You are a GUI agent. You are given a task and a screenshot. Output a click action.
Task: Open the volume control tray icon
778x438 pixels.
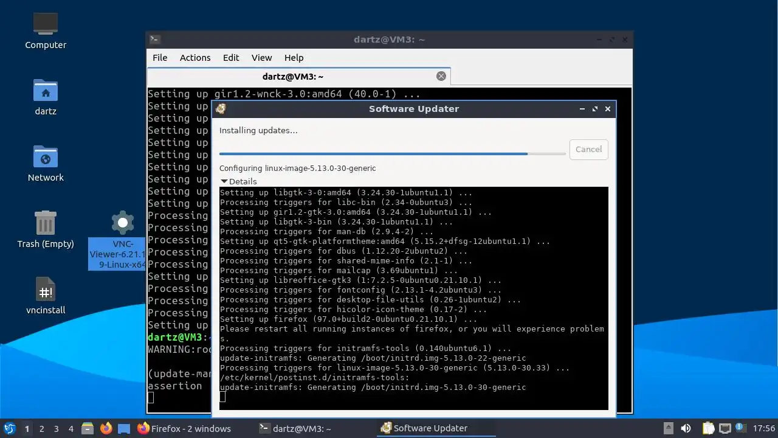pyautogui.click(x=686, y=429)
